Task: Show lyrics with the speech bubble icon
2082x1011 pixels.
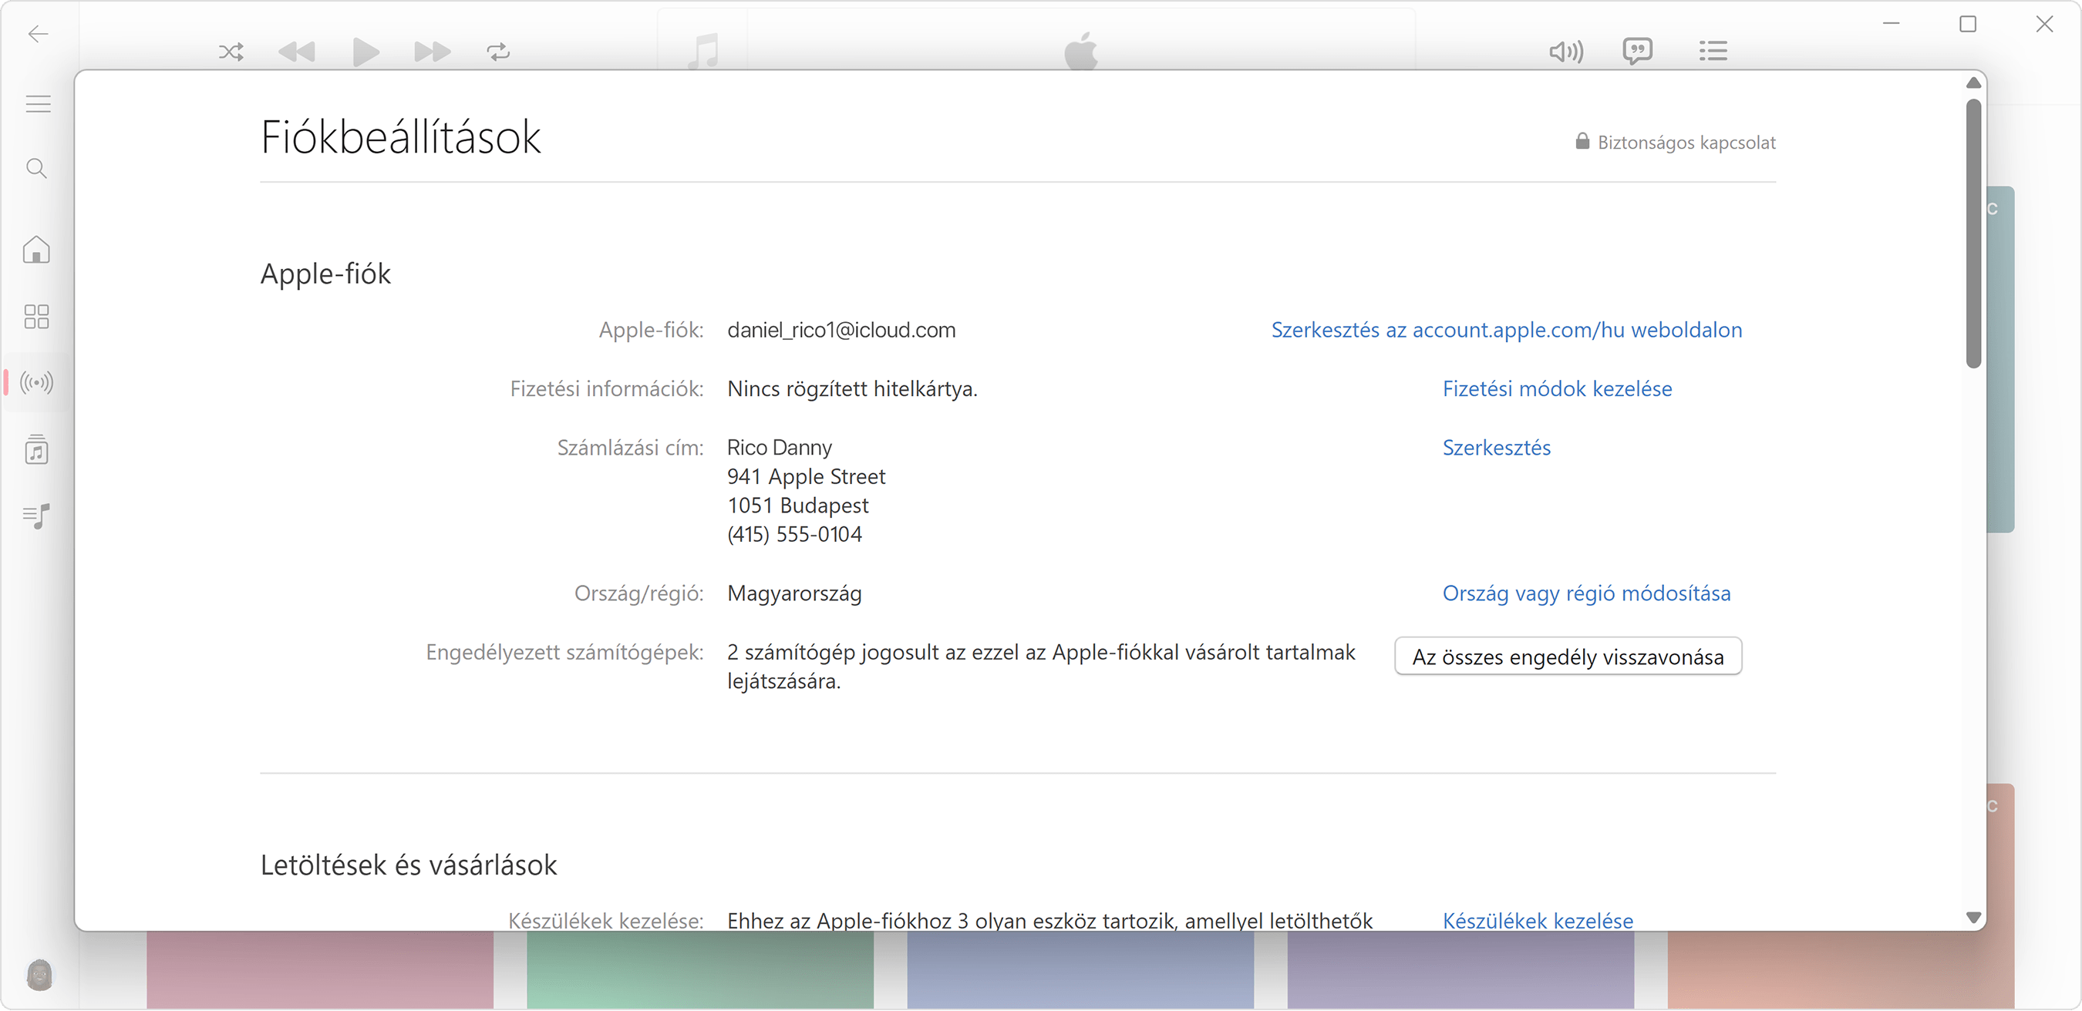Action: tap(1638, 52)
